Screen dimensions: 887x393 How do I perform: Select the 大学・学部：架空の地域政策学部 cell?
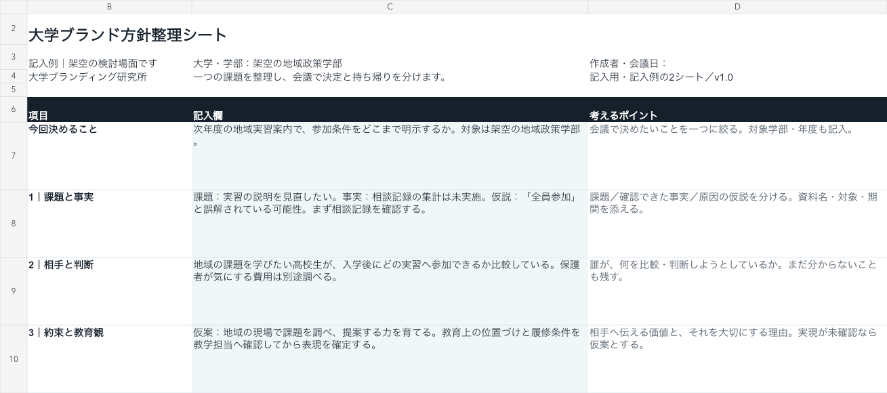point(390,63)
